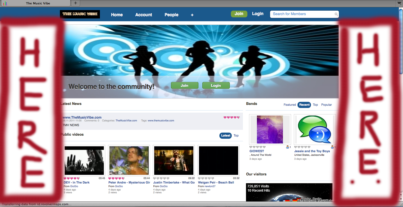Go to the Home menu item

click(117, 15)
